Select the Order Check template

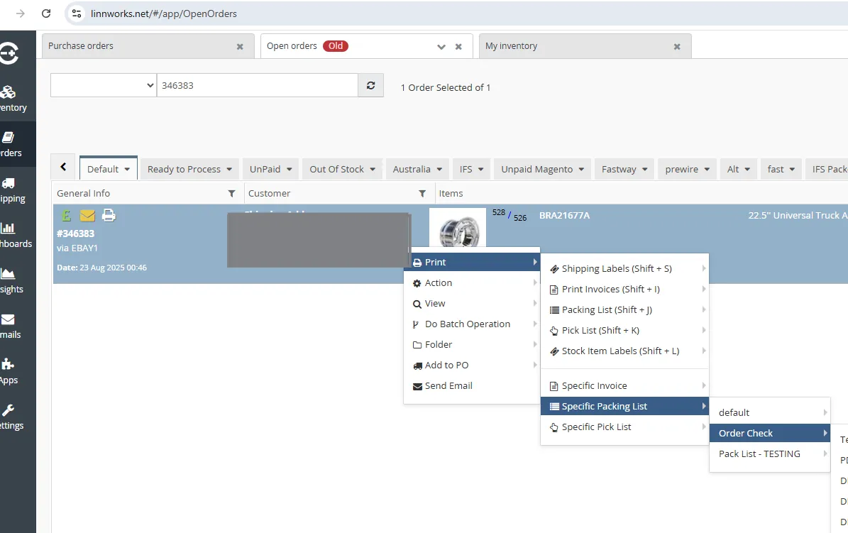(x=769, y=434)
